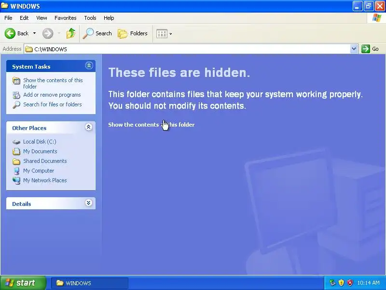This screenshot has height=290, width=386.
Task: Collapse the Other Places panel
Action: click(89, 127)
